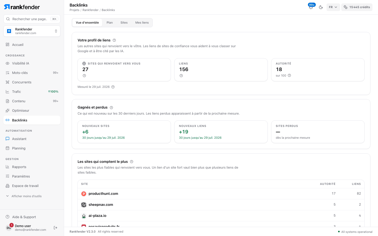Click help icon beside Les sites qui comptent le plus
This screenshot has width=378, height=236.
132,162
